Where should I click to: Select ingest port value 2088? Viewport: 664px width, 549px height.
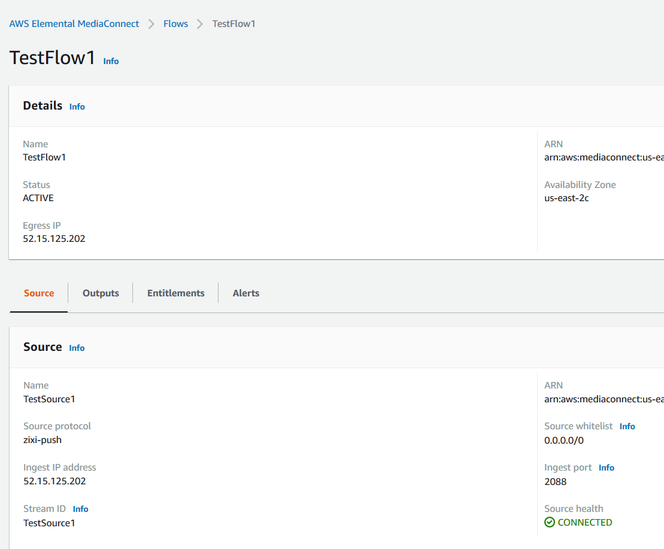(556, 482)
